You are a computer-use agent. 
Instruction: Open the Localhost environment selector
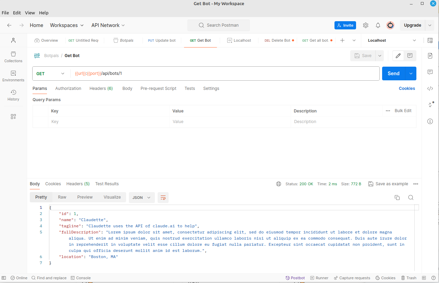point(392,40)
